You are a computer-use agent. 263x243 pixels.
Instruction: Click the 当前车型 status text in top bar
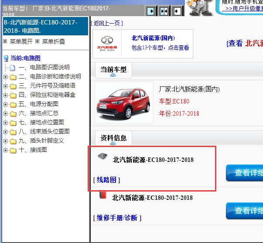tap(56, 10)
